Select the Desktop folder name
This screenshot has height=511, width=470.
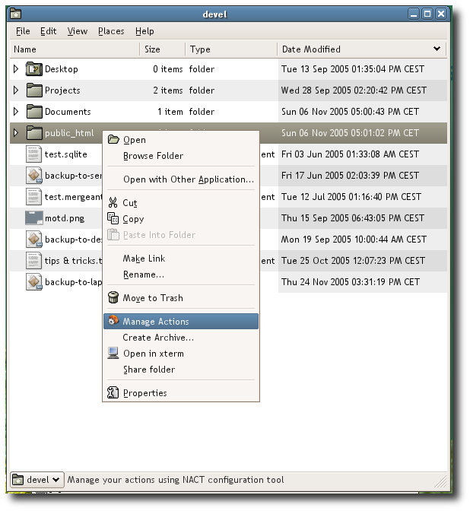(x=62, y=69)
